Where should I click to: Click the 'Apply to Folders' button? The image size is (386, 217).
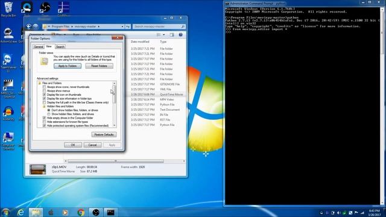(68, 66)
